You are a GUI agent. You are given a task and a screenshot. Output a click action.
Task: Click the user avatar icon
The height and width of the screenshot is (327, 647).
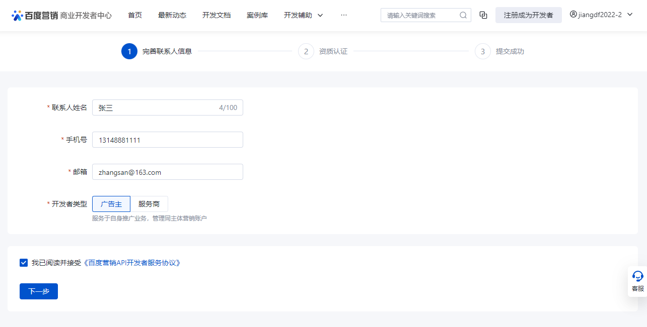click(x=573, y=15)
